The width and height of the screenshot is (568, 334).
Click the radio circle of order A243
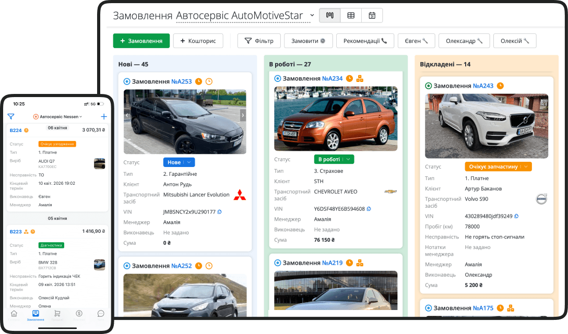tap(428, 86)
